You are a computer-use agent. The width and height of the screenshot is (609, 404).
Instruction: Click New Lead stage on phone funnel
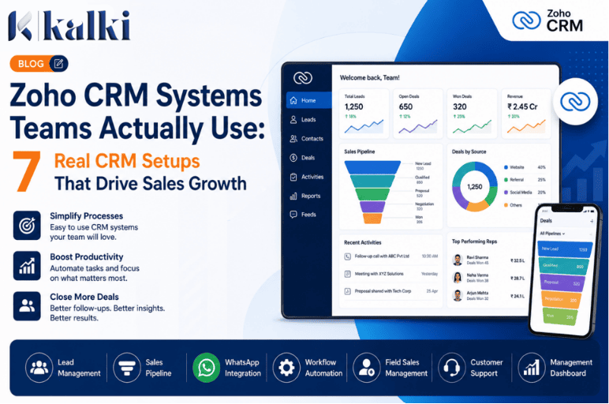pos(565,249)
